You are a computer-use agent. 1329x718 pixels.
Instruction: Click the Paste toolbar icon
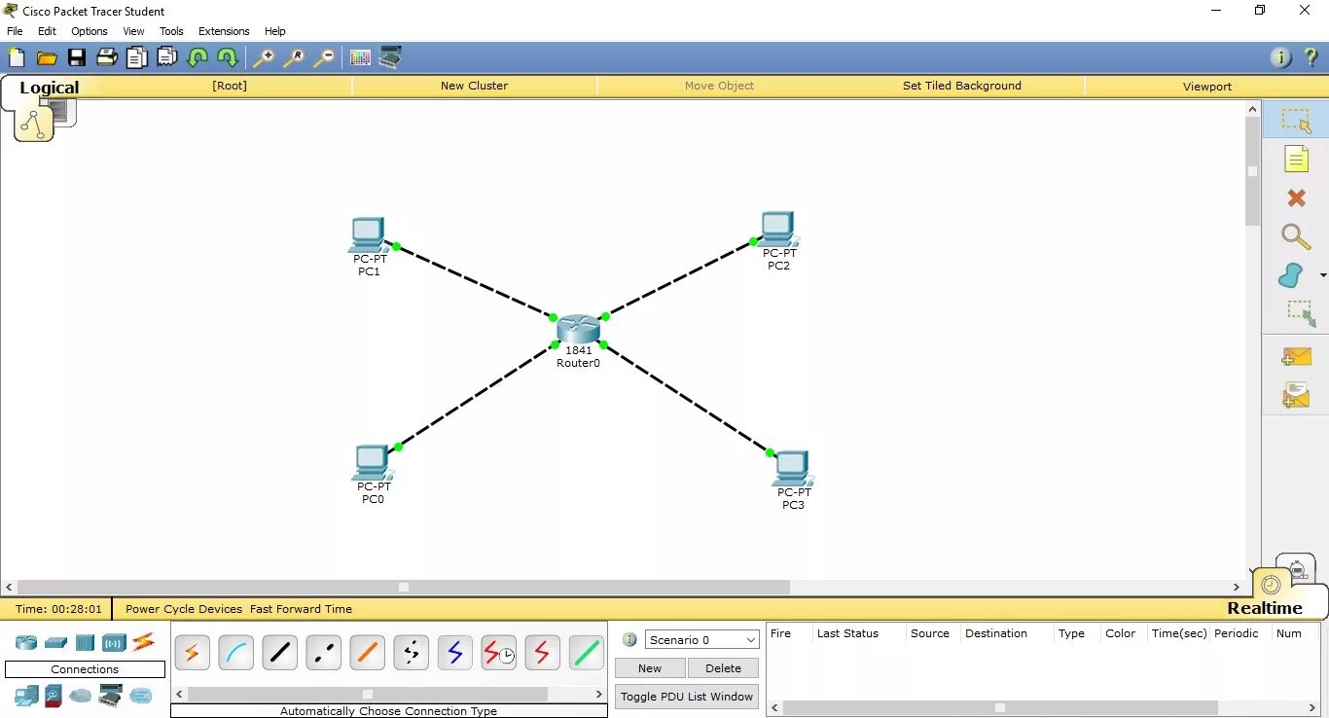pyautogui.click(x=167, y=57)
